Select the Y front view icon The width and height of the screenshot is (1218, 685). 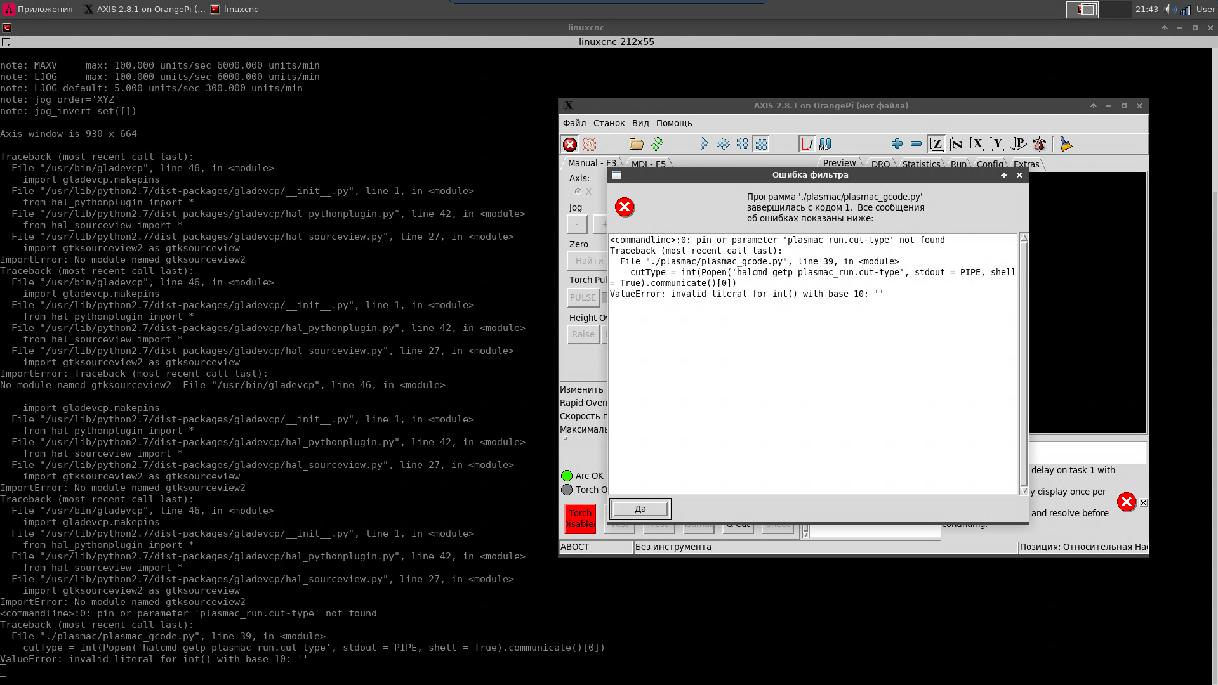click(997, 145)
